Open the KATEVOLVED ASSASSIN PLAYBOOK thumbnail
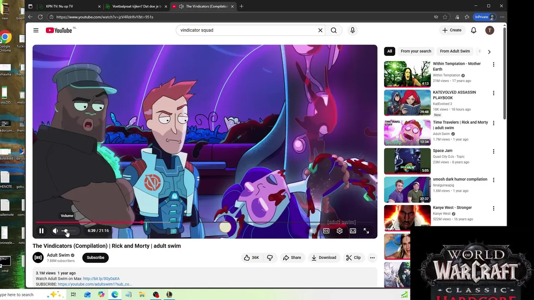This screenshot has width=534, height=300. 407,102
